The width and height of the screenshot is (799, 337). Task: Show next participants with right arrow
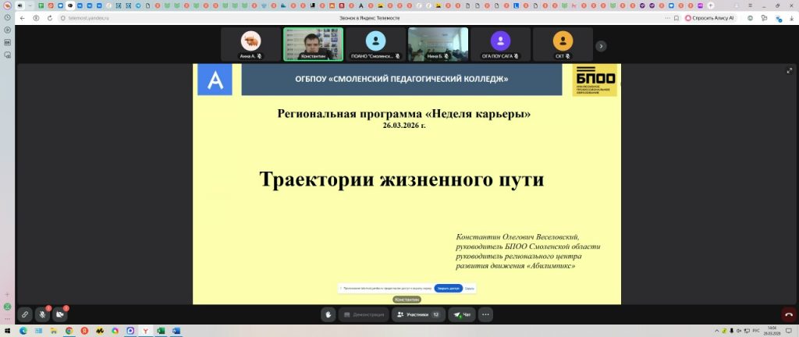point(601,46)
